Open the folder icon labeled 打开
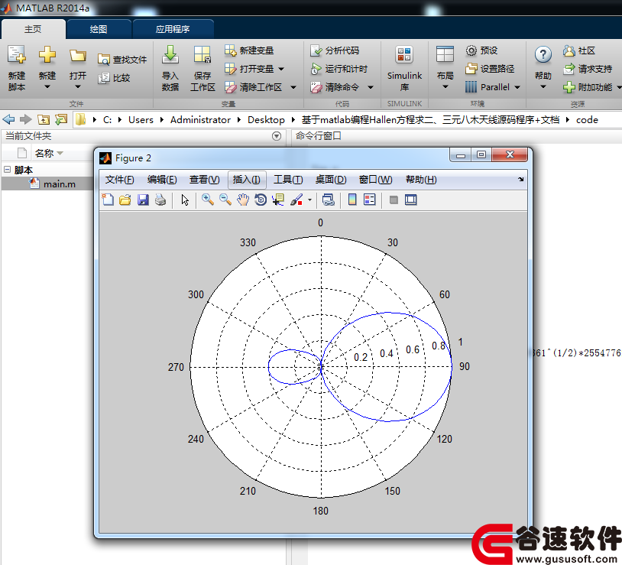 pos(77,55)
